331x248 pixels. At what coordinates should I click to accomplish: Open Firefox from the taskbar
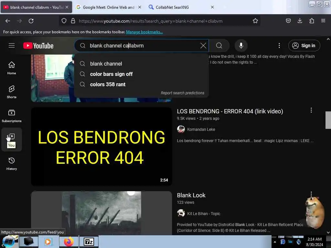[69, 242]
